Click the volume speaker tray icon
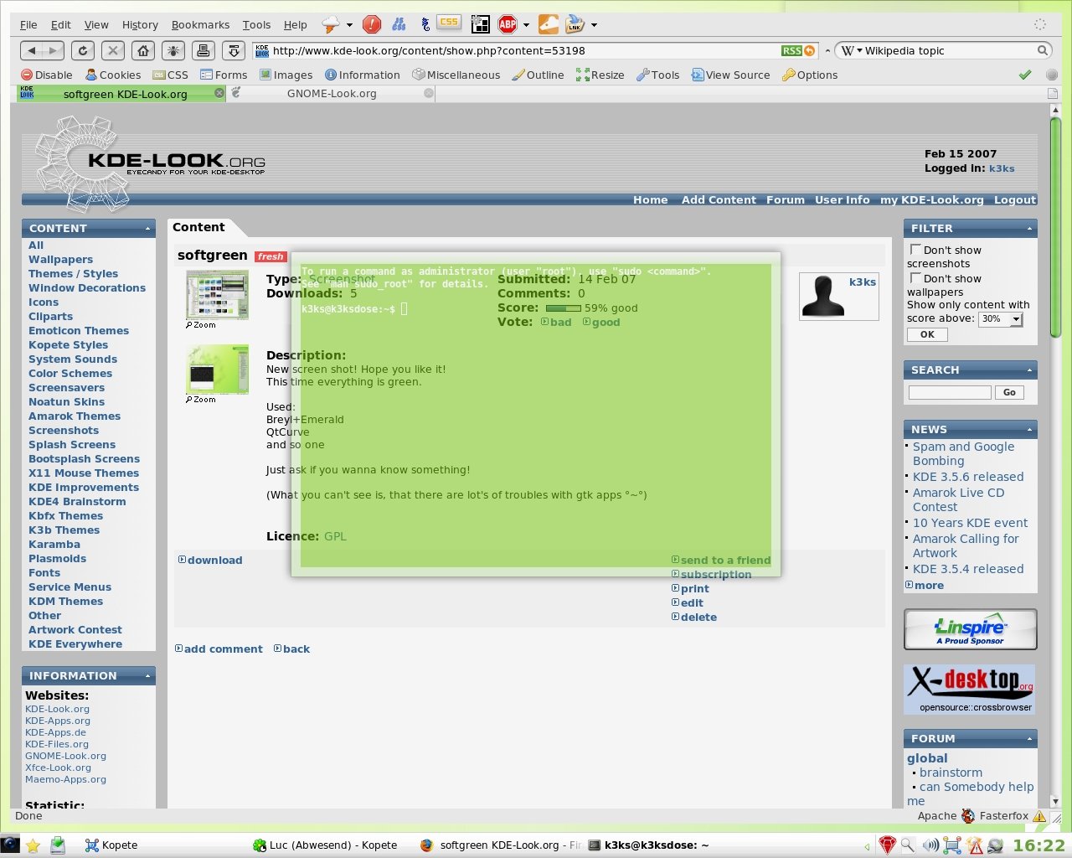 930,845
